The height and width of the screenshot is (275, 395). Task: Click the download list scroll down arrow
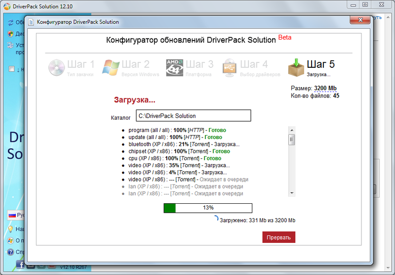click(x=292, y=193)
